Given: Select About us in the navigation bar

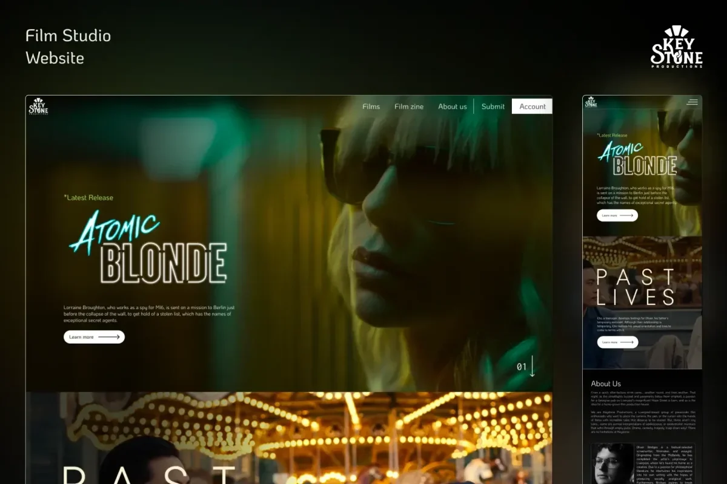Looking at the screenshot, I should pos(453,106).
